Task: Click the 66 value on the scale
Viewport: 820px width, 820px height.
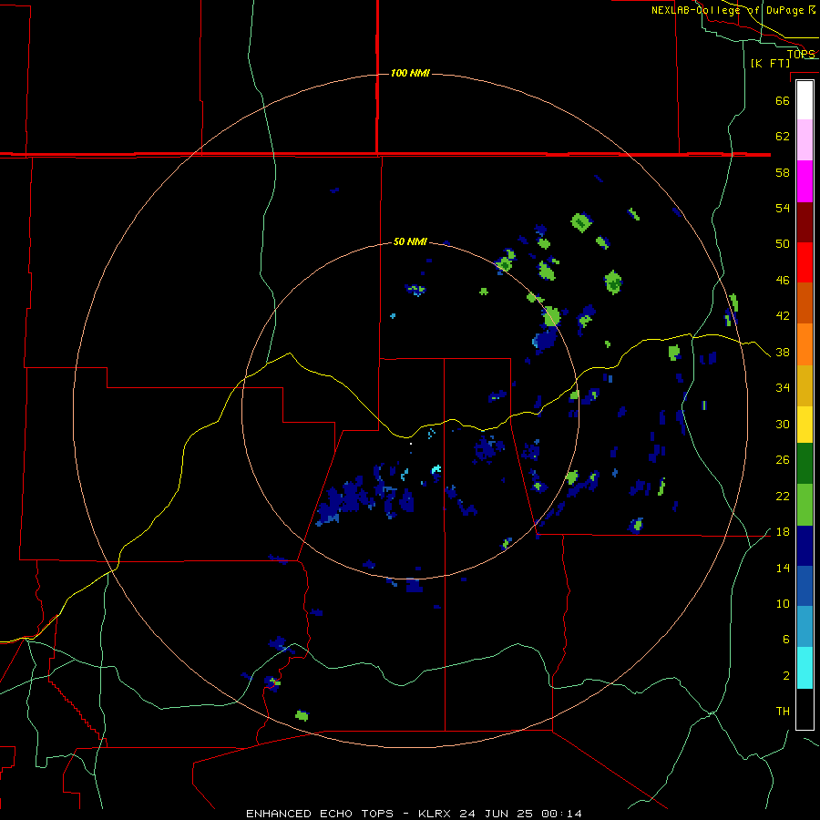Action: point(783,101)
